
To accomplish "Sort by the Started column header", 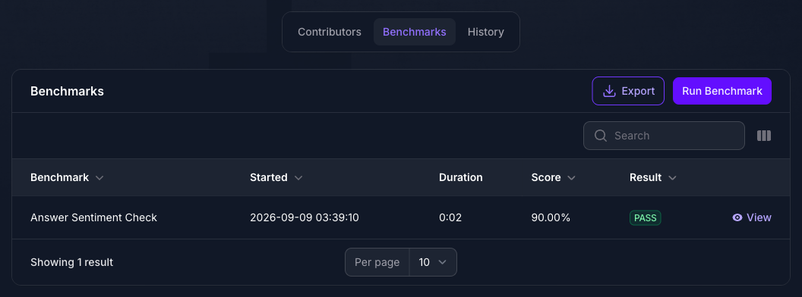I will pos(276,177).
